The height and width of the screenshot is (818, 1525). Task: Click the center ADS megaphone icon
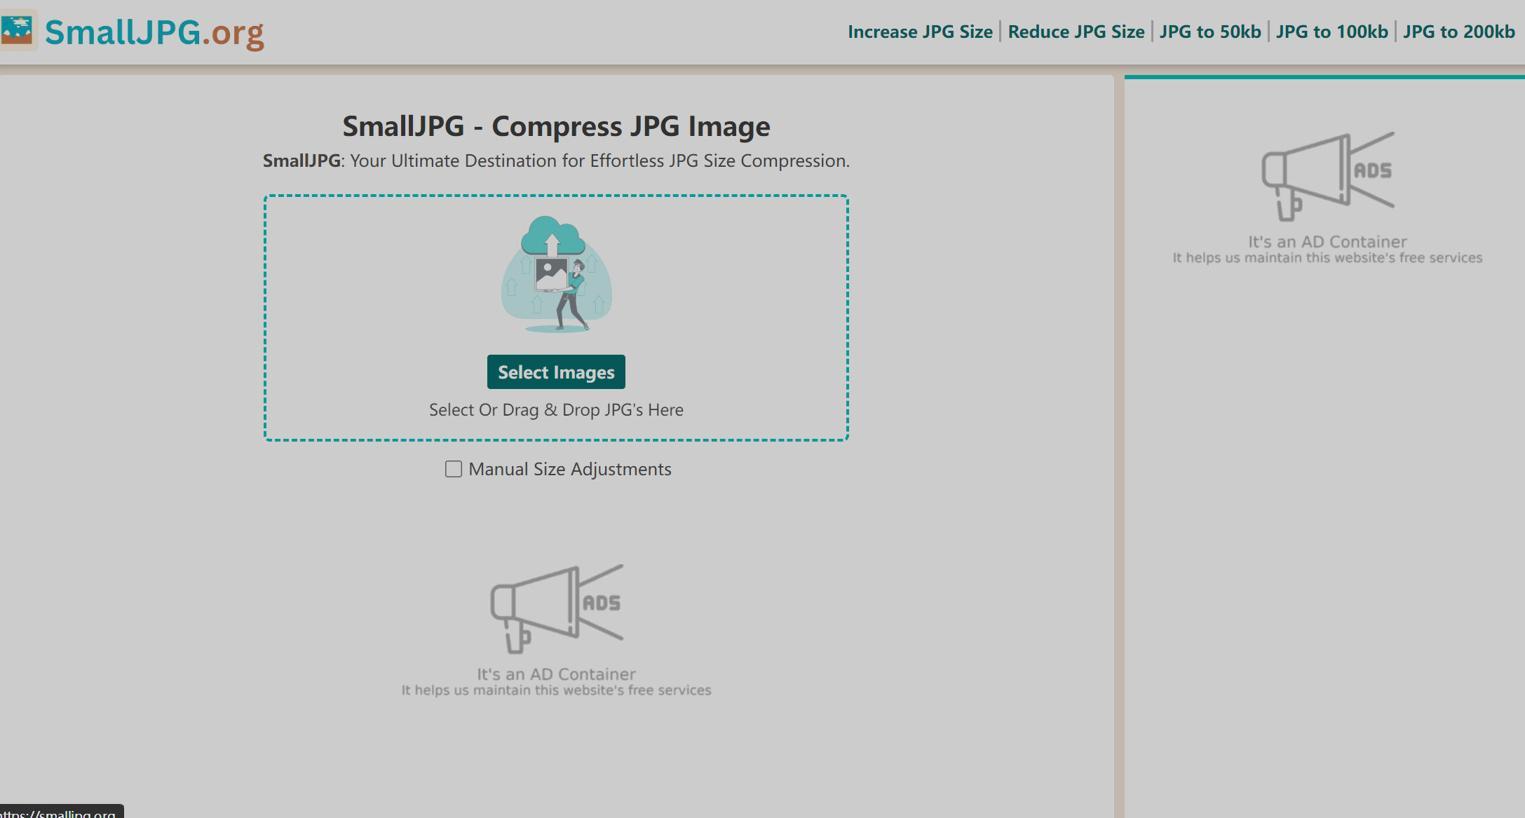pos(556,608)
